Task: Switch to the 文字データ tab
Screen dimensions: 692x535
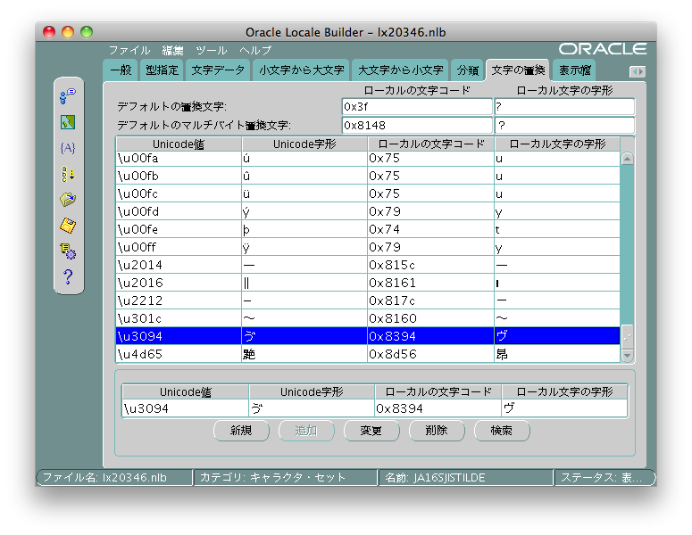Action: [218, 70]
